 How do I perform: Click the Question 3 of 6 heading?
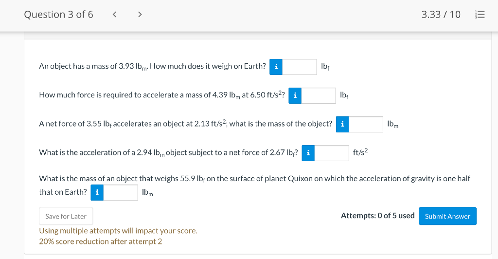58,15
